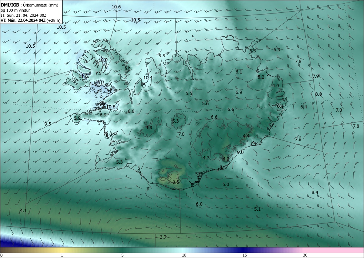Select the 8.1 value on the east coast
The image size is (364, 258).
[x=280, y=106]
